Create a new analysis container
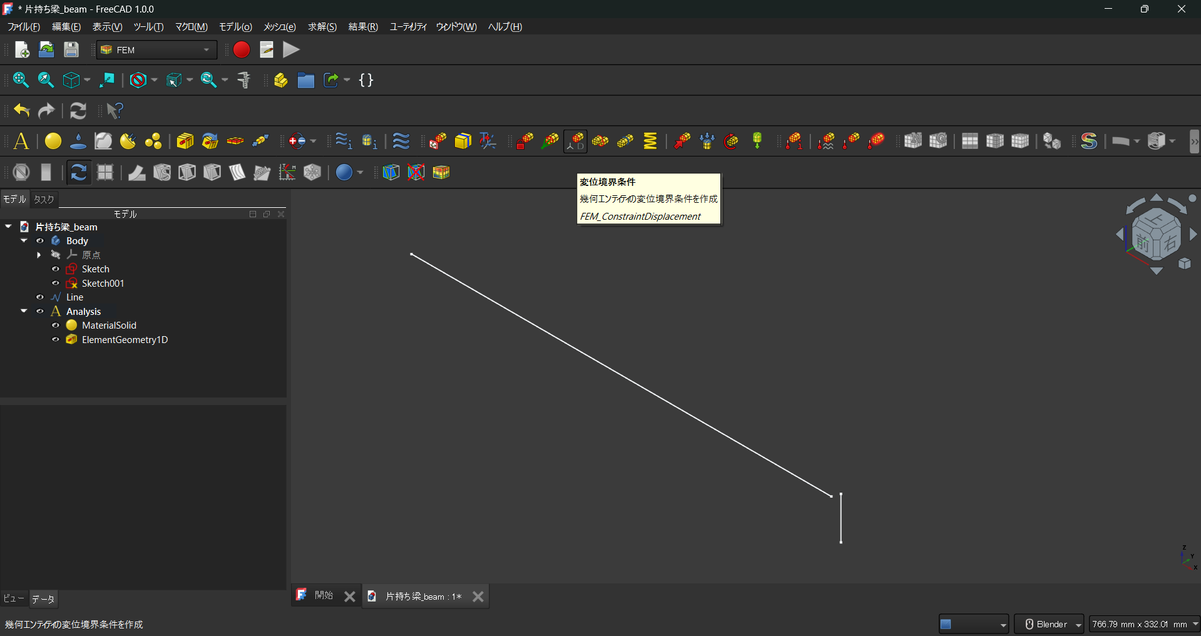Screen dimensions: 1201x636 pos(21,141)
